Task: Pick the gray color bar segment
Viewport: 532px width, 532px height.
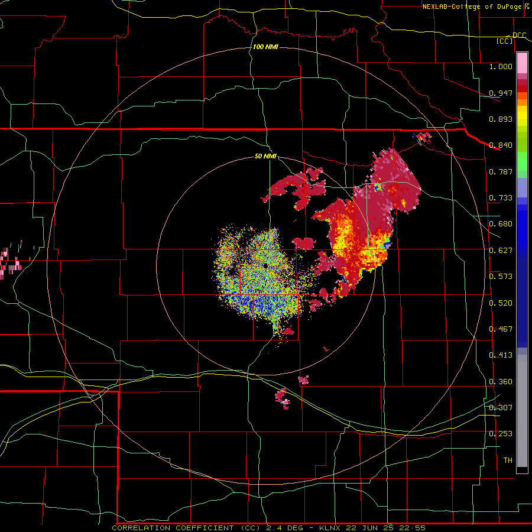Action: [522, 411]
